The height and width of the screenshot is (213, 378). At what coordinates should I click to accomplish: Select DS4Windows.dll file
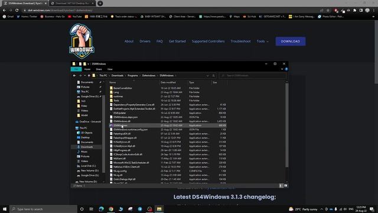coord(122,121)
